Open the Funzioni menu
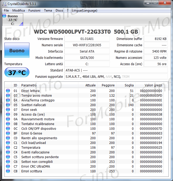173x181 pixels. 34,11
